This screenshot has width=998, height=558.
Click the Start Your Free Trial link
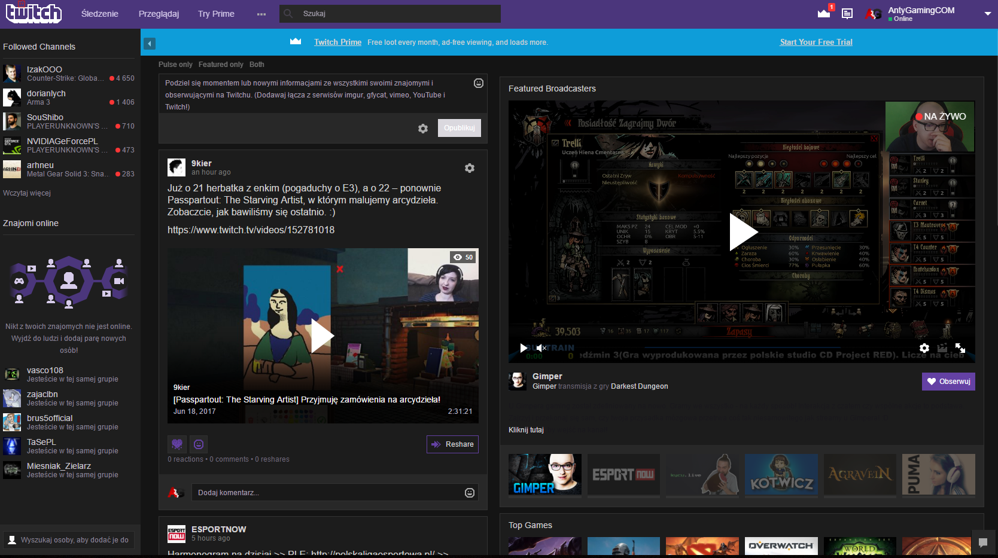pos(816,42)
